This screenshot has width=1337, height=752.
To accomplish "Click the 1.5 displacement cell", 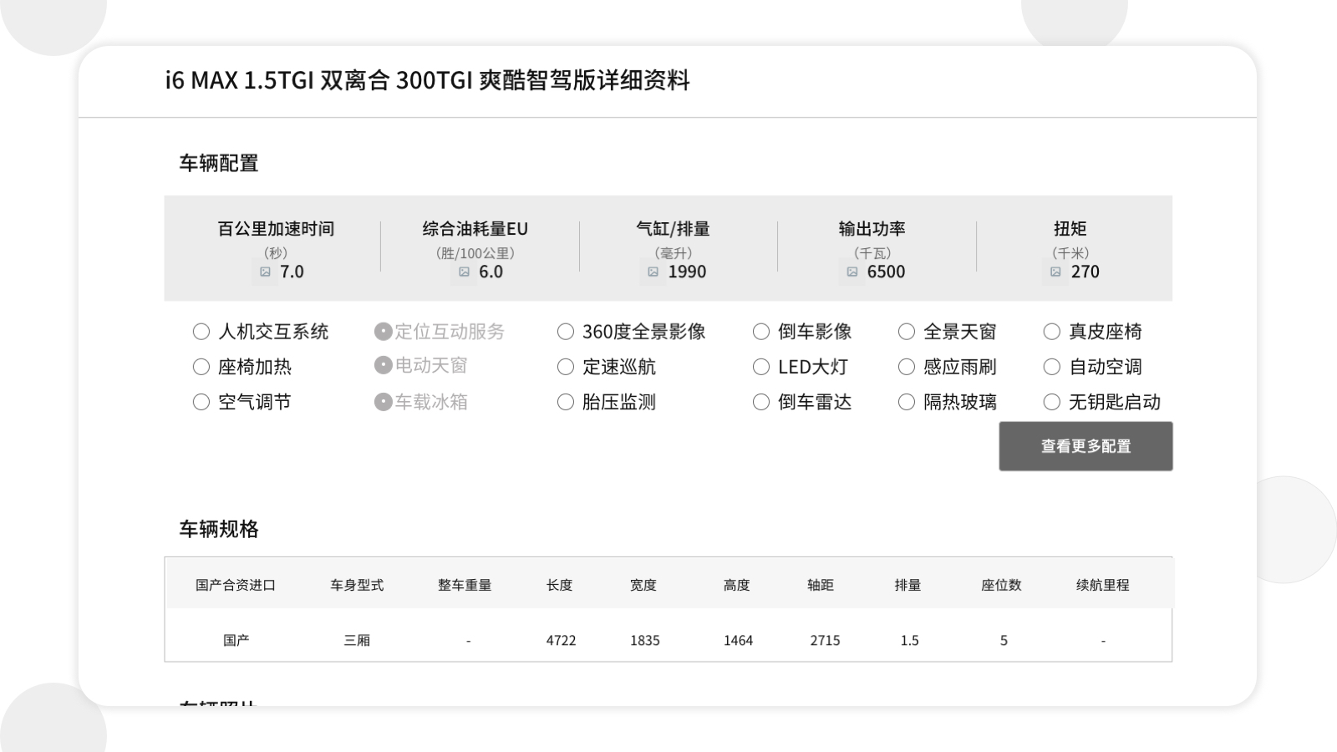I will point(909,640).
